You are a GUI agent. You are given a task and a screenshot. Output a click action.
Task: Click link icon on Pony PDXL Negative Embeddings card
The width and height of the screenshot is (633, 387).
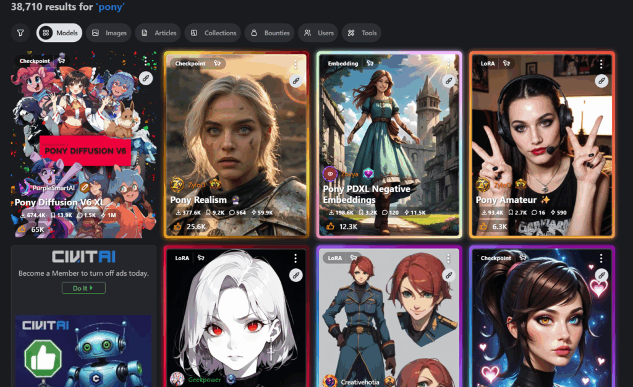pos(449,81)
